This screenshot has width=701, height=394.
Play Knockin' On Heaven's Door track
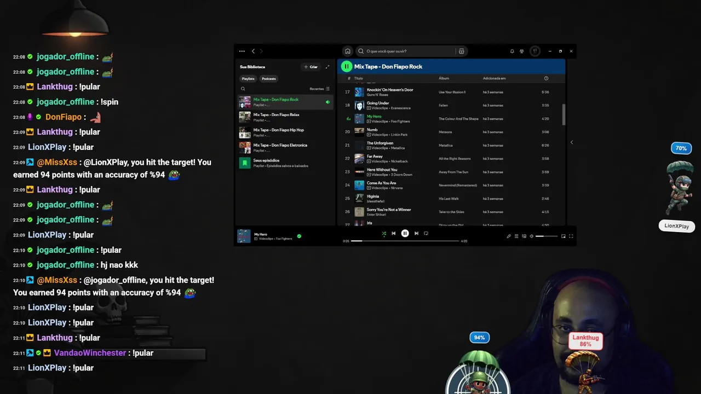(x=450, y=92)
